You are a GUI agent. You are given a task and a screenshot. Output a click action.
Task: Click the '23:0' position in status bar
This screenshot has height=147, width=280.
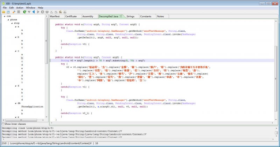4,143
